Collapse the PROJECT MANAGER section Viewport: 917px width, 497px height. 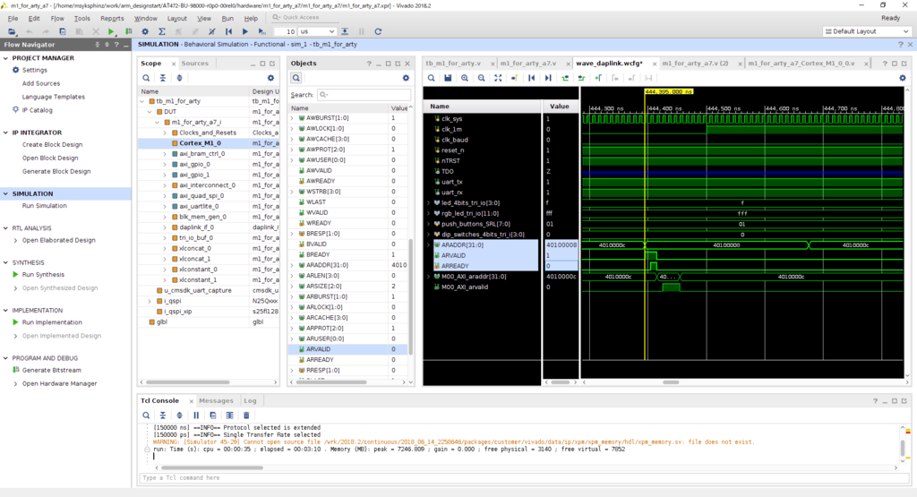(x=6, y=58)
